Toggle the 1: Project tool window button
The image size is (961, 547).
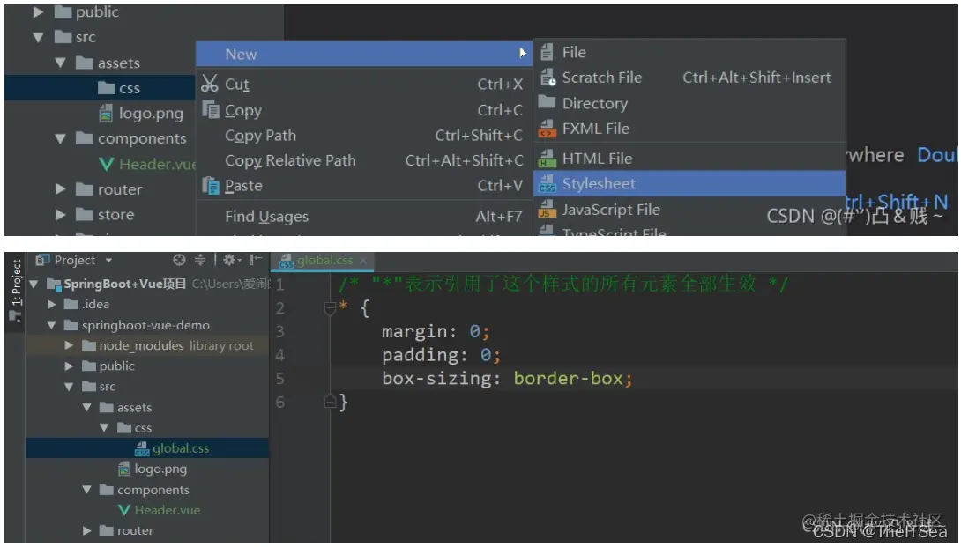point(15,291)
